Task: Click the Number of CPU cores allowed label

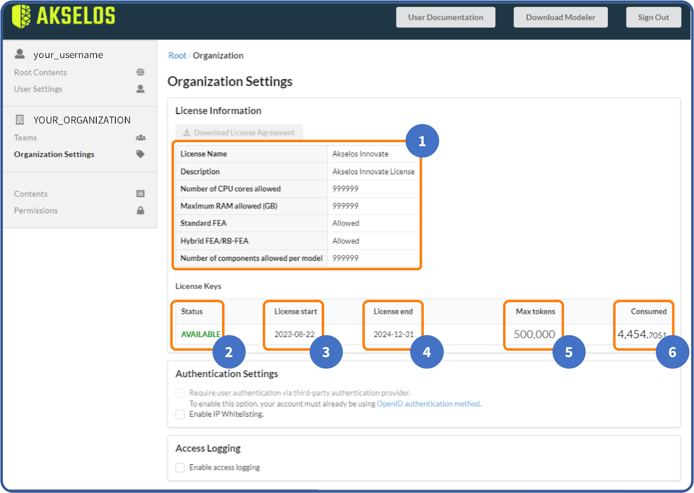Action: click(231, 189)
